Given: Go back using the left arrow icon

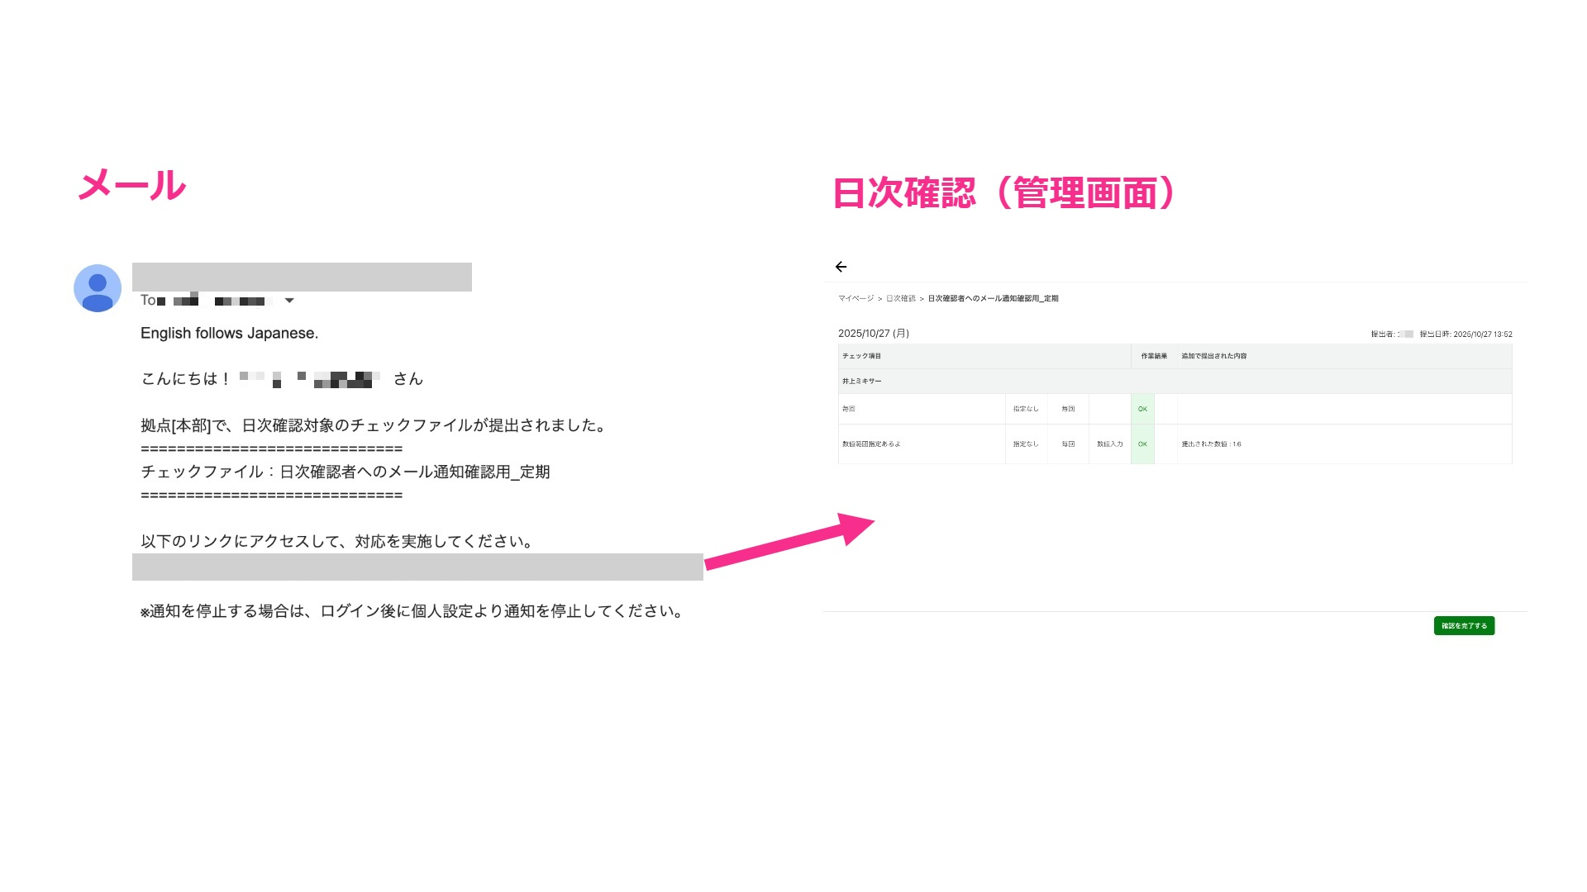Looking at the screenshot, I should point(841,267).
